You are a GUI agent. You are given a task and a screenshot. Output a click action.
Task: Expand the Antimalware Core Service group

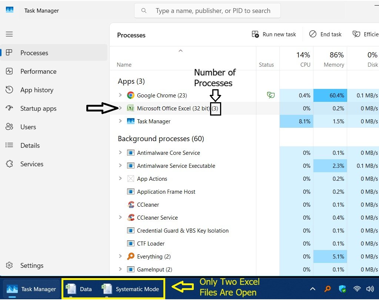pyautogui.click(x=120, y=153)
